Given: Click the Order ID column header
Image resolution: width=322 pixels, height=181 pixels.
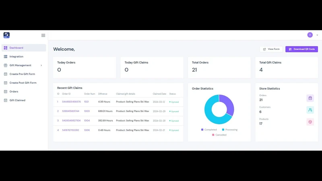Looking at the screenshot, I should pos(66,94).
